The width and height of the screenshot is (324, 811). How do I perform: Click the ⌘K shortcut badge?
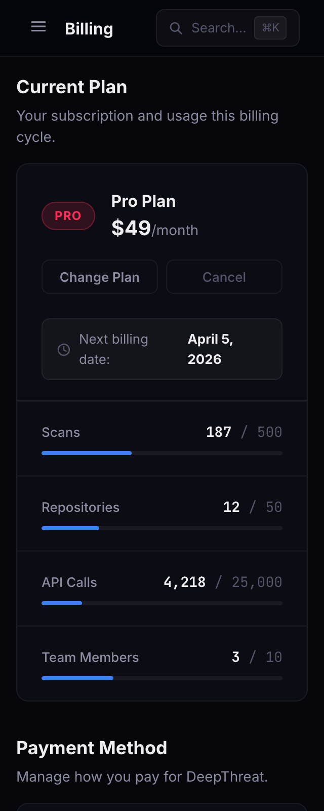tap(270, 28)
